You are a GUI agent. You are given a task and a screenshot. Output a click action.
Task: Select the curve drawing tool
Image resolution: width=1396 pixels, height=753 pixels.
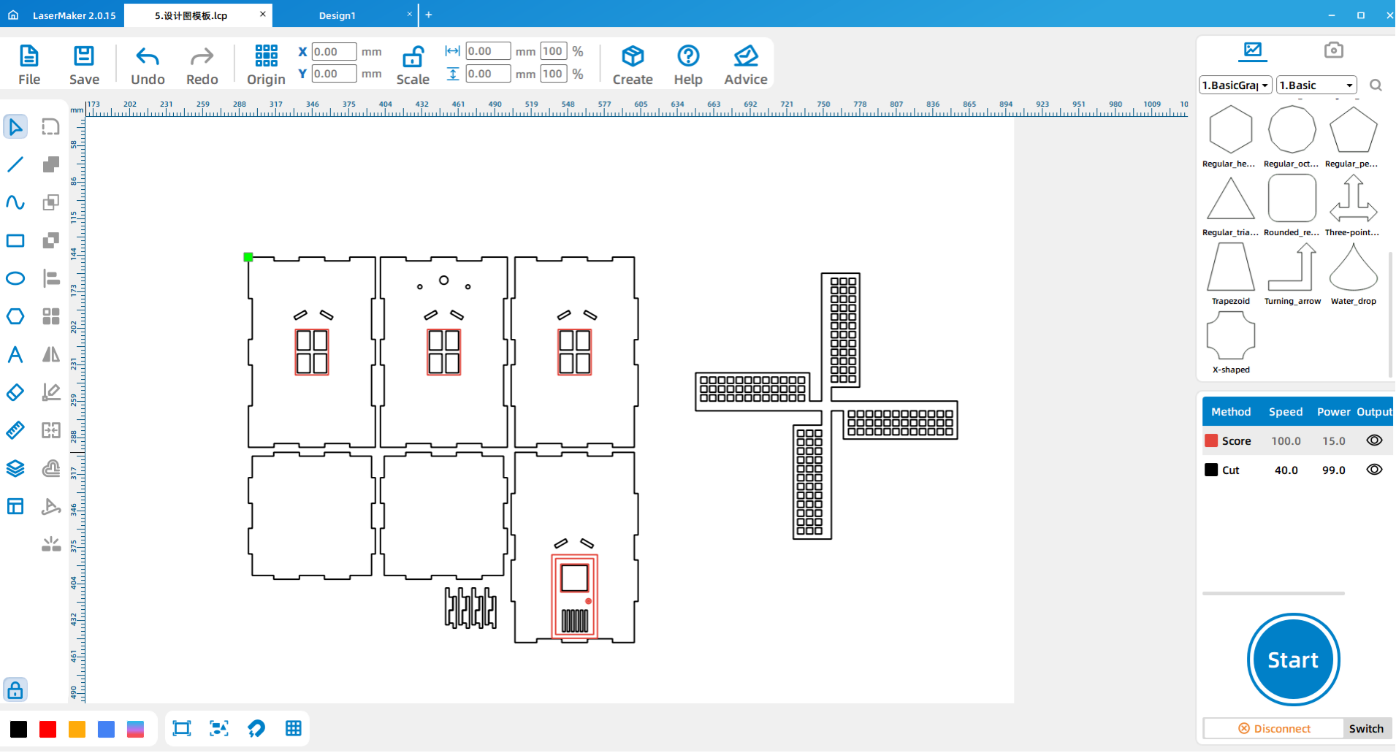(x=15, y=202)
